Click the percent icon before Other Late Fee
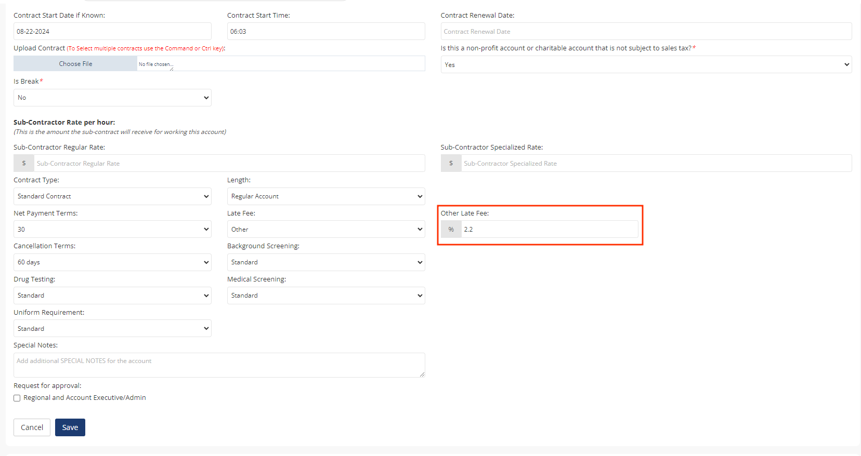 pyautogui.click(x=451, y=229)
